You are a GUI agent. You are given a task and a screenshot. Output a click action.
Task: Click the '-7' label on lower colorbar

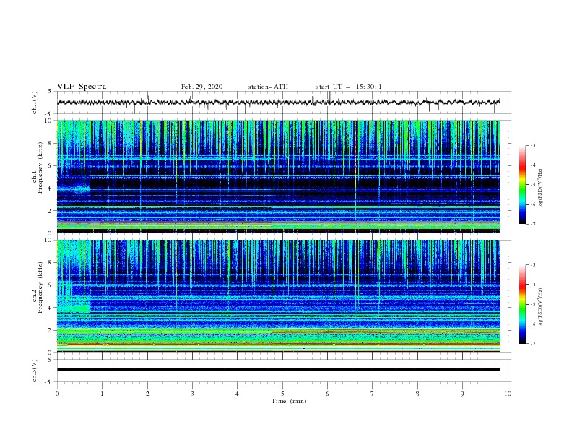point(532,344)
